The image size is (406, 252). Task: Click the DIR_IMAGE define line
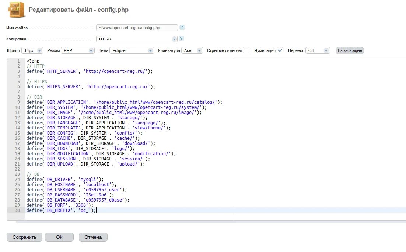(114, 113)
